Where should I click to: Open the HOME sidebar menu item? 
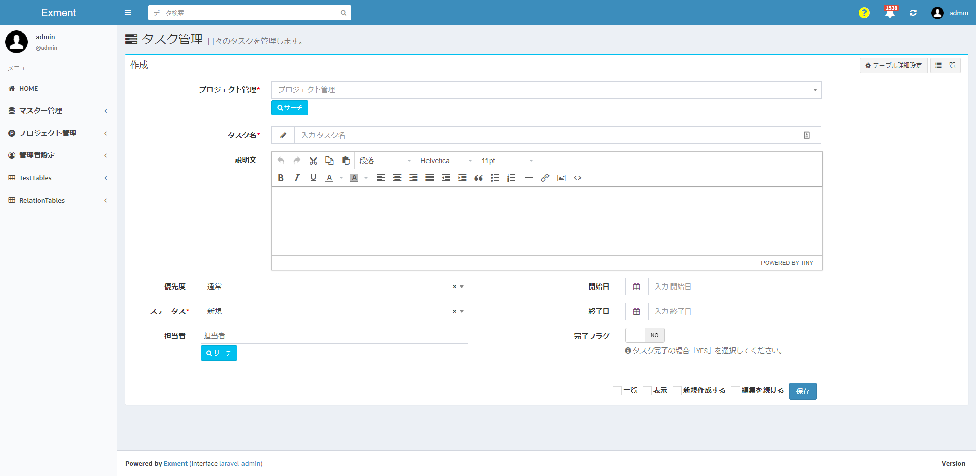[x=28, y=88]
